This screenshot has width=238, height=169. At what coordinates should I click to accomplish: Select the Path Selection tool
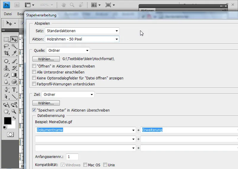(6, 97)
